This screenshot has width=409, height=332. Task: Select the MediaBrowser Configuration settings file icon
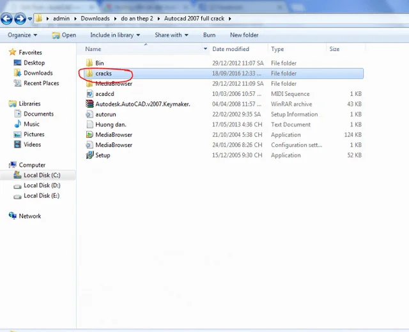[x=89, y=145]
